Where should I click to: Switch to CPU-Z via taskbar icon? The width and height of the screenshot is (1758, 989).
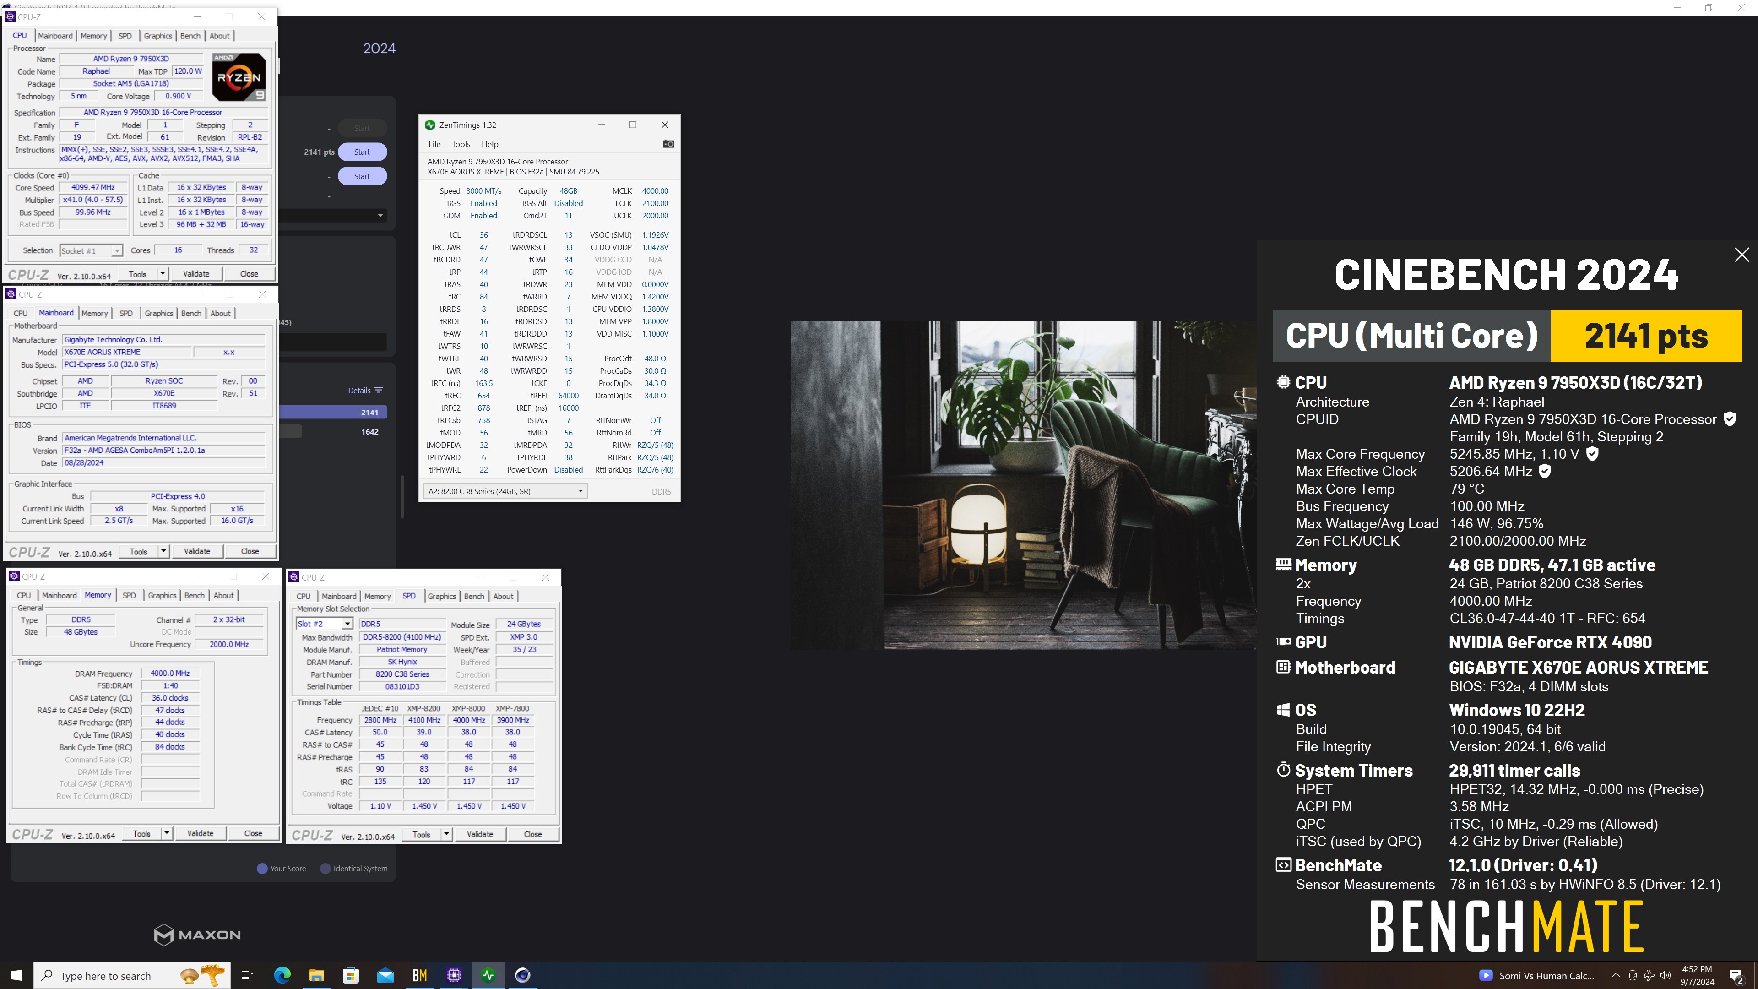[454, 975]
